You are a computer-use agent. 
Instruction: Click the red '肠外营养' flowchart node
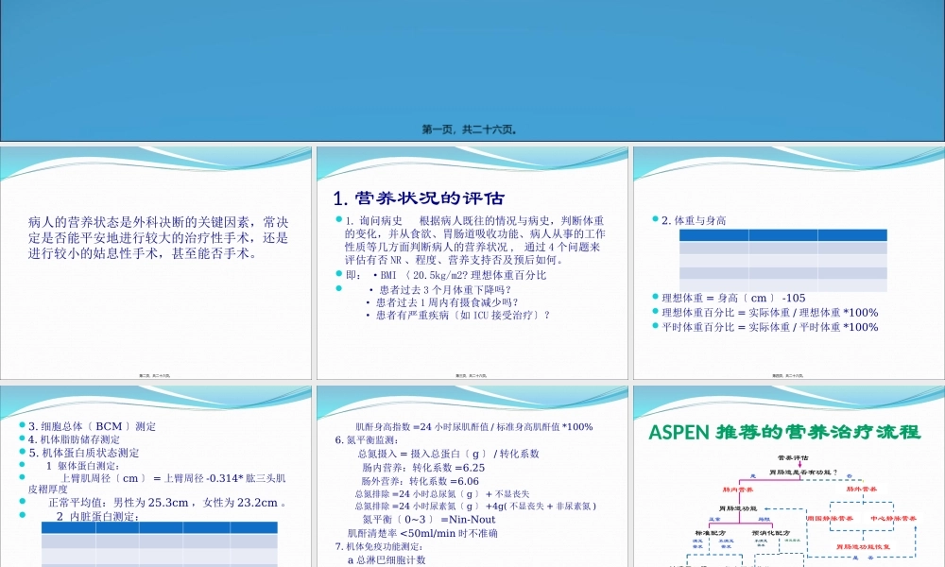point(862,489)
